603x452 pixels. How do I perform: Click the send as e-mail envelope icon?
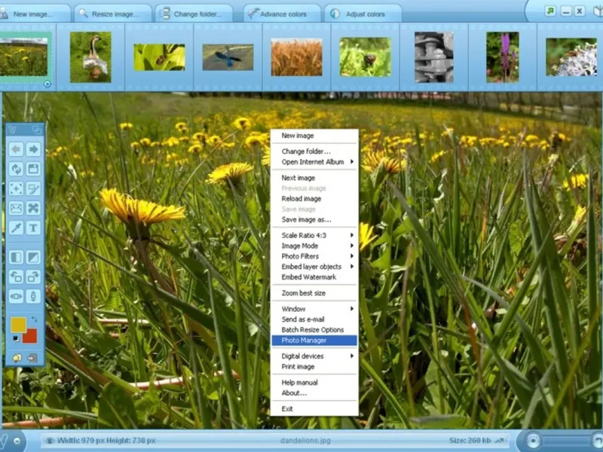(16, 208)
